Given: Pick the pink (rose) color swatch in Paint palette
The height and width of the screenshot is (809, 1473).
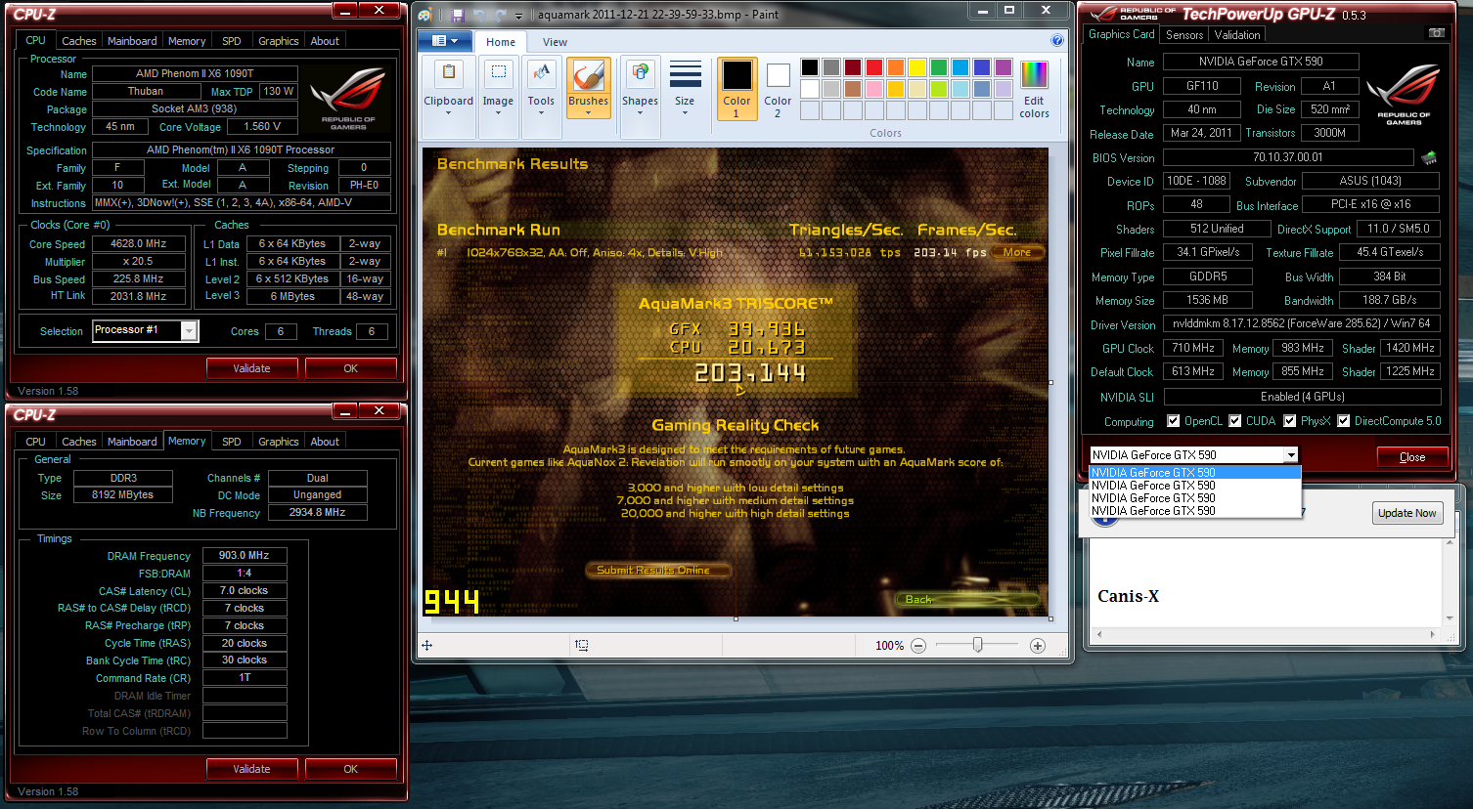Looking at the screenshot, I should [873, 89].
